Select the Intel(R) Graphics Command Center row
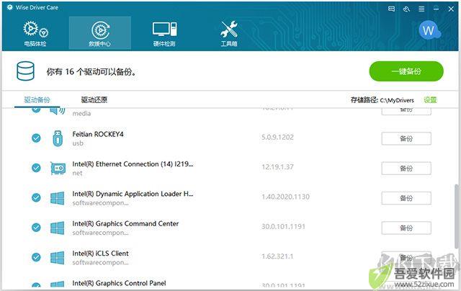Screen dimensions: 461x291 point(125,224)
